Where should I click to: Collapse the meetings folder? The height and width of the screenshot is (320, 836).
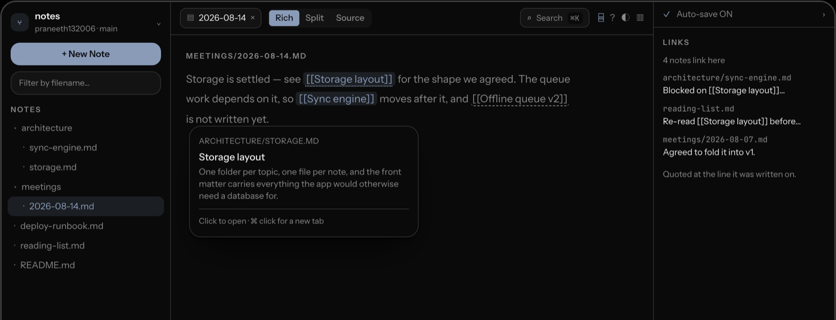pyautogui.click(x=41, y=187)
